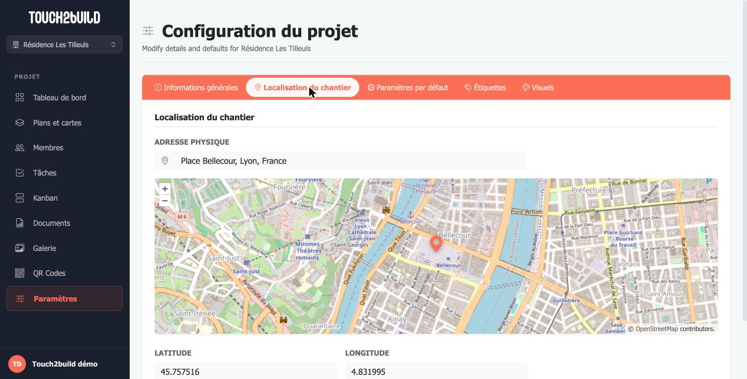
Task: Open the Tâches page
Action: 64,173
